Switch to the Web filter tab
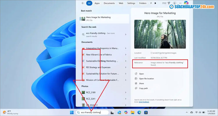The height and width of the screenshot is (116, 218). point(121,3)
